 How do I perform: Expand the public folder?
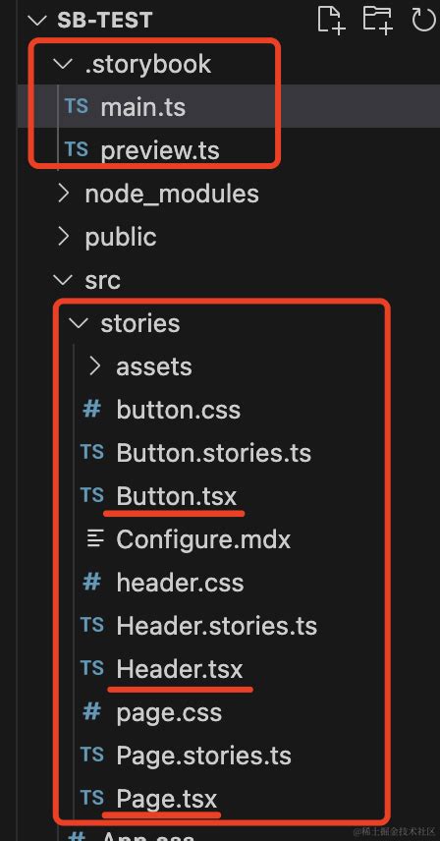coord(63,237)
